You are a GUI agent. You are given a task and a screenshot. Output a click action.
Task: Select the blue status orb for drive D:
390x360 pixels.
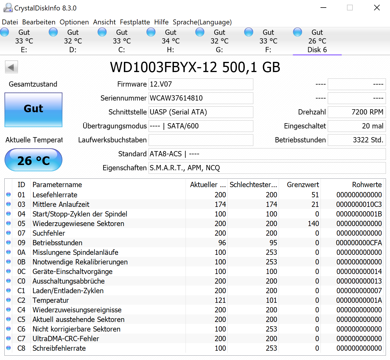click(x=53, y=32)
